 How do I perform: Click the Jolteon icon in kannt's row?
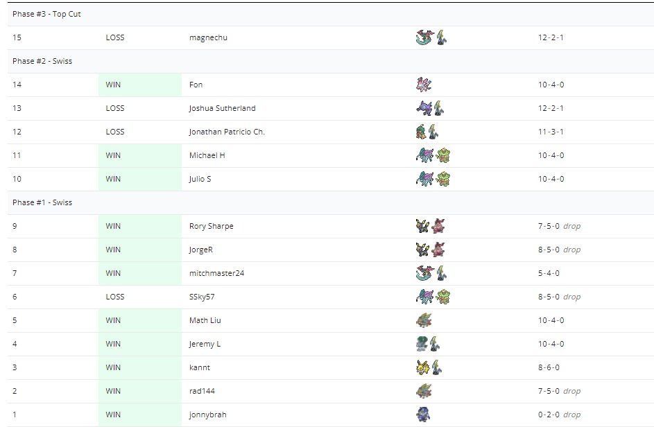tap(423, 367)
